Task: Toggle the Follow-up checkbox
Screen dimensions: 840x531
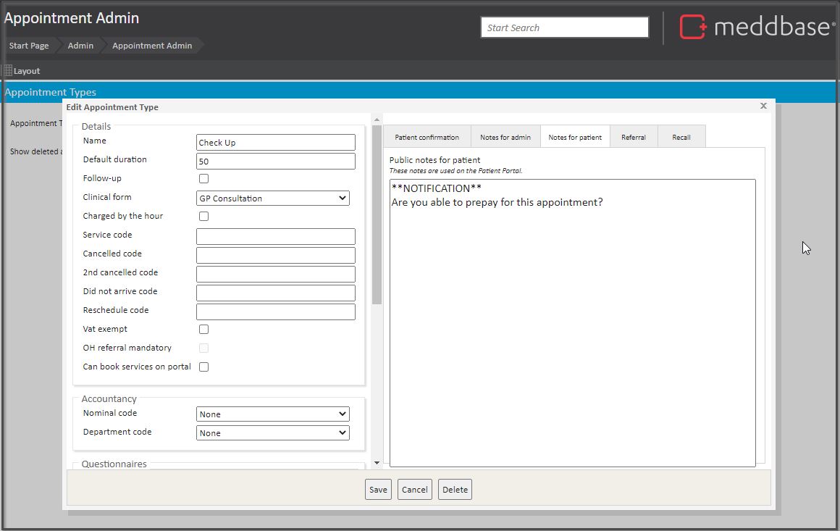Action: (203, 179)
